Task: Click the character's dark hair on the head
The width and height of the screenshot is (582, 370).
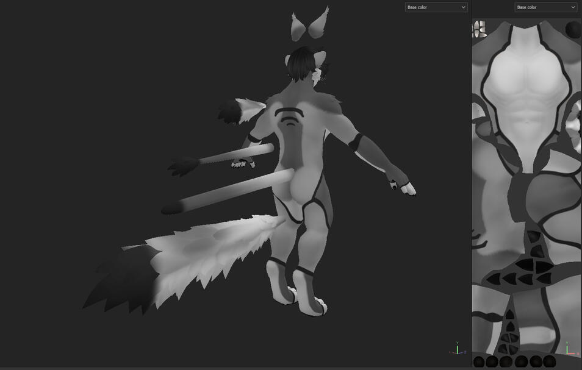Action: click(x=300, y=63)
